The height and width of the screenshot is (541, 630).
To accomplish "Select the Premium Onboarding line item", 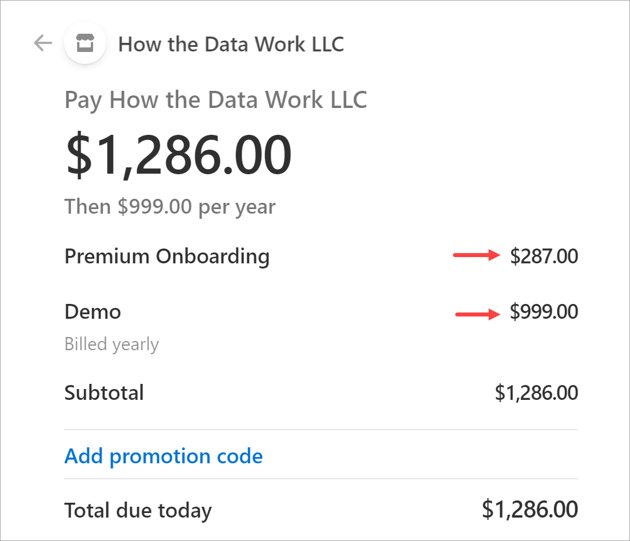I will click(167, 257).
